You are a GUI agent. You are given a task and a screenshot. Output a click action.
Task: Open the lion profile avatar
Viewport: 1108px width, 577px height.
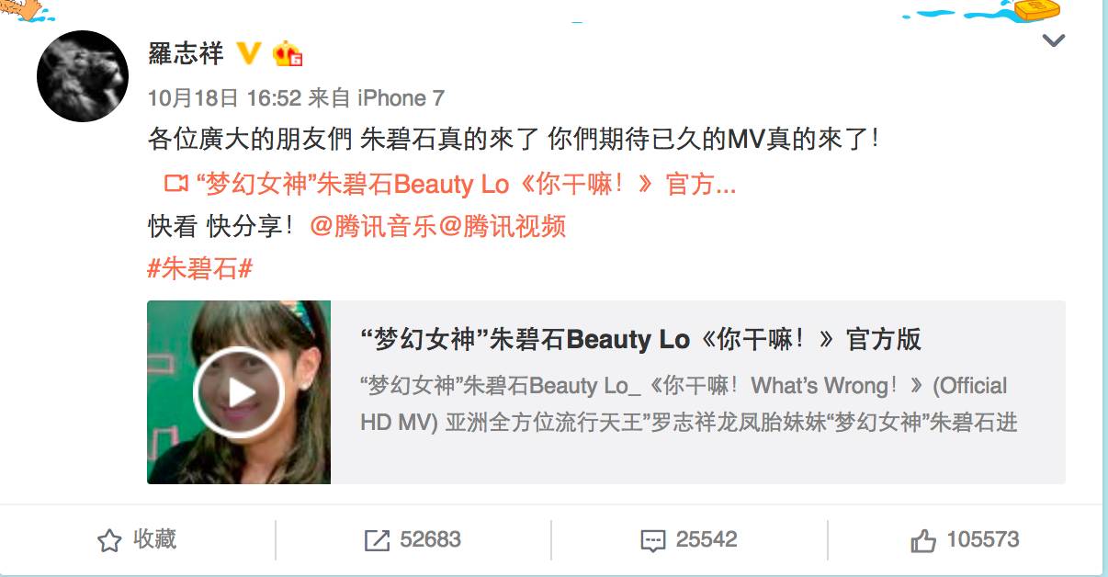[x=83, y=76]
